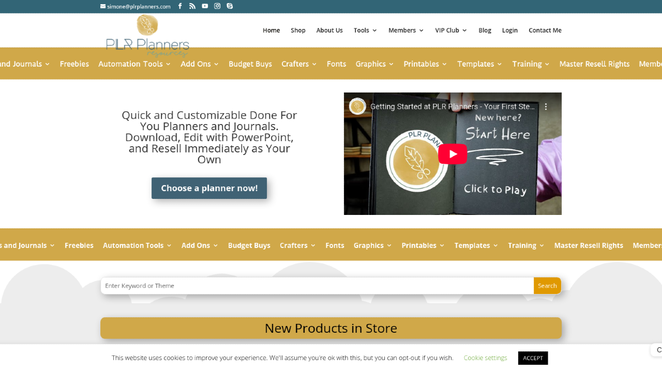This screenshot has width=662, height=372.
Task: Open Budget Buys in lower gold bar
Action: [x=249, y=245]
